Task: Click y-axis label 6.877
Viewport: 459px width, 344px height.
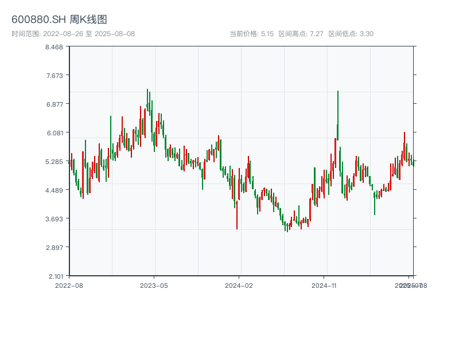Action: click(55, 104)
